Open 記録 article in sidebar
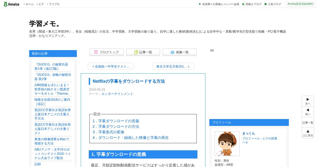The image size is (318, 167). (38, 164)
